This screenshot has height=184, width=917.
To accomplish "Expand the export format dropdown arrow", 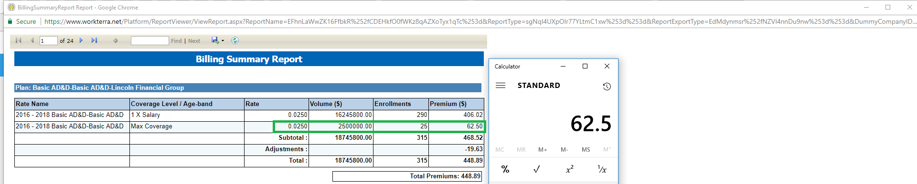I will (223, 41).
